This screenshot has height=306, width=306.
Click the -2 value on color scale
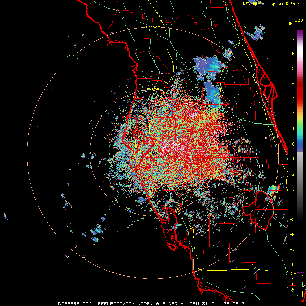point(292,174)
